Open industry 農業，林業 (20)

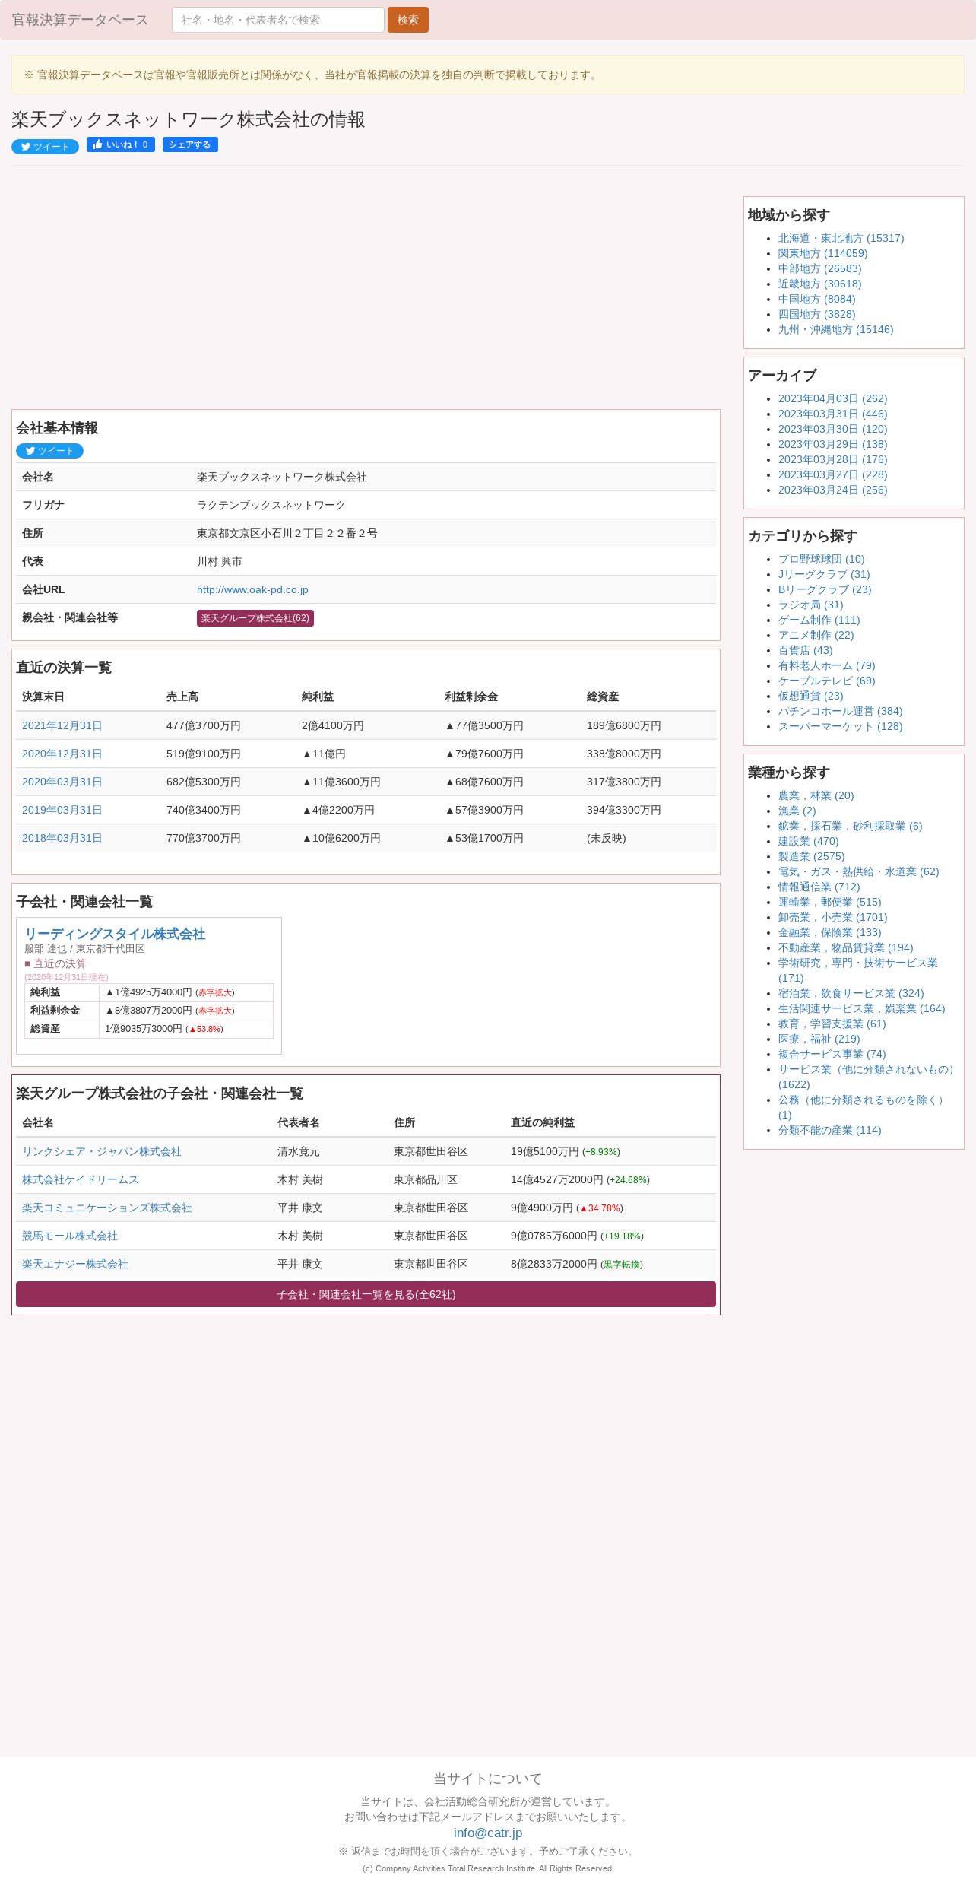pos(816,795)
